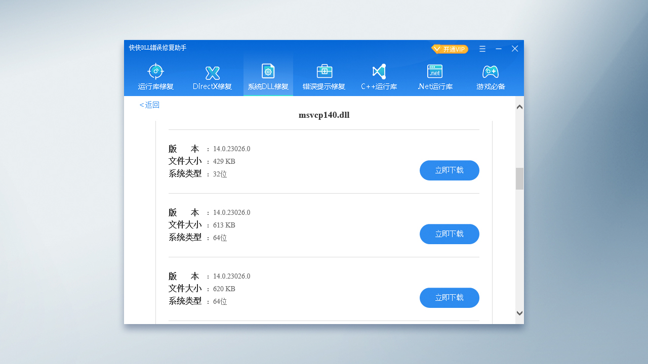
Task: Click the 开通VIP crown badge
Action: (450, 49)
